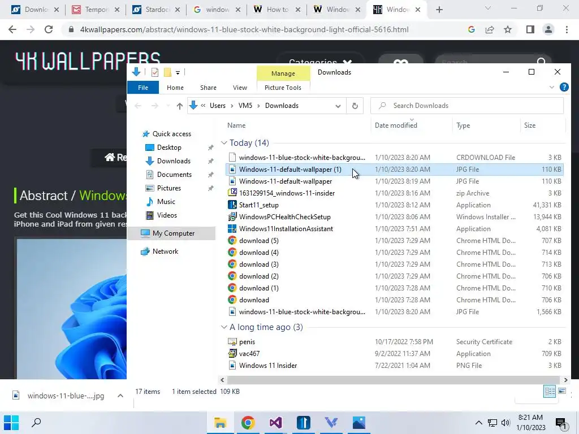
Task: Select Music in navigation pane
Action: [166, 202]
